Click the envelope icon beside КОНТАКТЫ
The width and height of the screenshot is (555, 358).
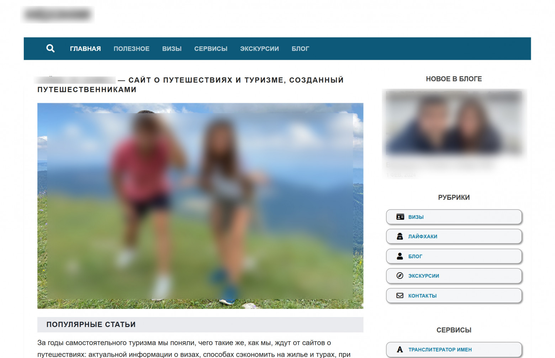click(x=400, y=295)
